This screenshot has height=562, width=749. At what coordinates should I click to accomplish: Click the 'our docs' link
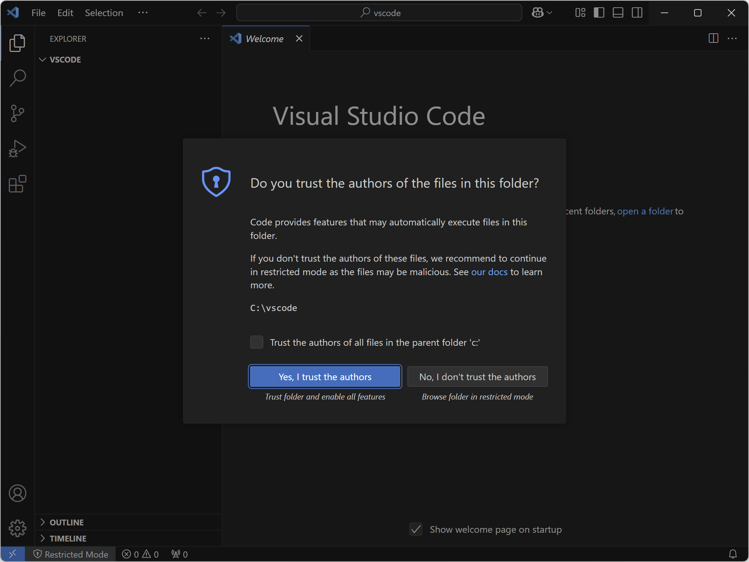(x=489, y=272)
